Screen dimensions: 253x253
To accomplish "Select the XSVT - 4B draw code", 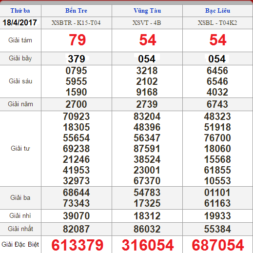I will [147, 23].
